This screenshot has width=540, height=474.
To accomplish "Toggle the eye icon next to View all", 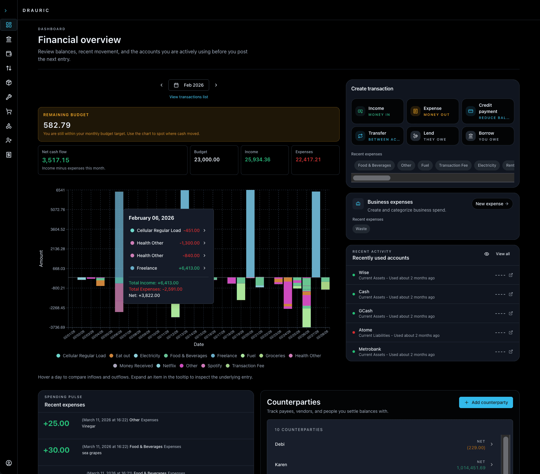I will coord(486,254).
